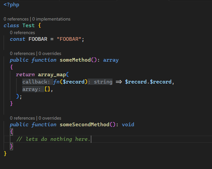This screenshot has height=169, width=212.
Task: Open "0 references" lens above class Test
Action: pyautogui.click(x=16, y=19)
